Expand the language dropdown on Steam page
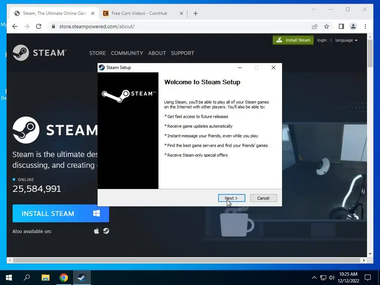The height and width of the screenshot is (285, 380). [x=346, y=40]
